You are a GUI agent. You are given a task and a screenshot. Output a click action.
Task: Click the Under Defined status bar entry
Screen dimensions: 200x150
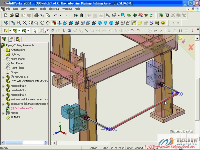[x=134, y=148]
